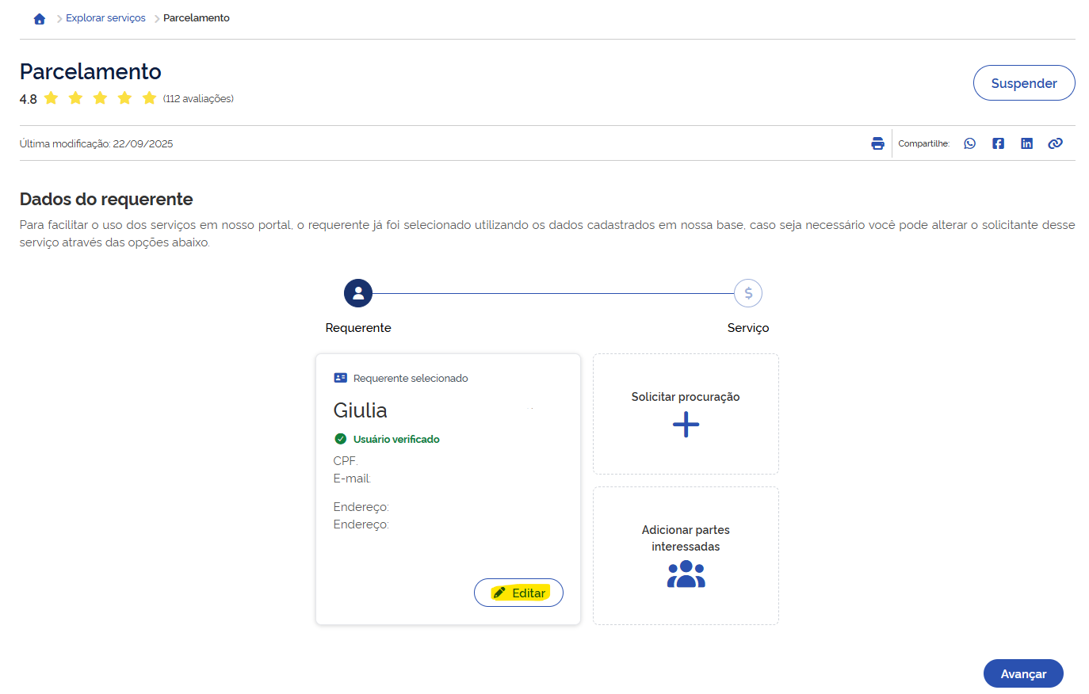Click the plus icon for Solicitar procuração

686,425
